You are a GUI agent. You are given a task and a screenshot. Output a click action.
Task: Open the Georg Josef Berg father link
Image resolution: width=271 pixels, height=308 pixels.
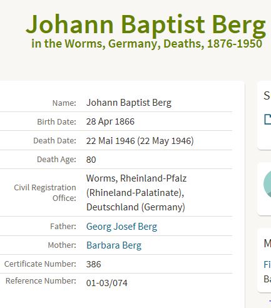[x=121, y=227]
